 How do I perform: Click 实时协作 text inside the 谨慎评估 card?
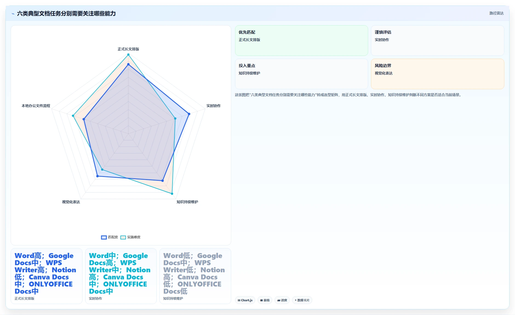[382, 40]
